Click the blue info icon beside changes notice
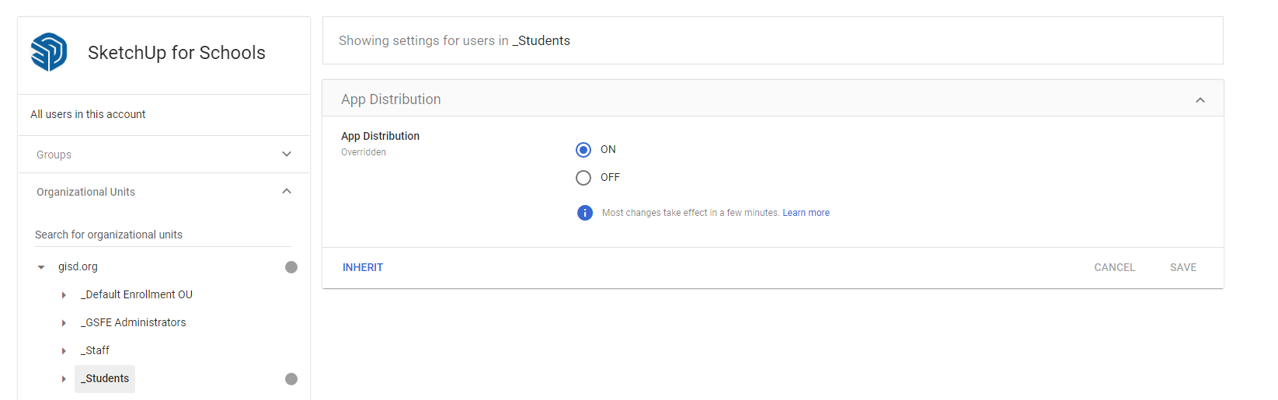The width and height of the screenshot is (1278, 400). point(585,213)
